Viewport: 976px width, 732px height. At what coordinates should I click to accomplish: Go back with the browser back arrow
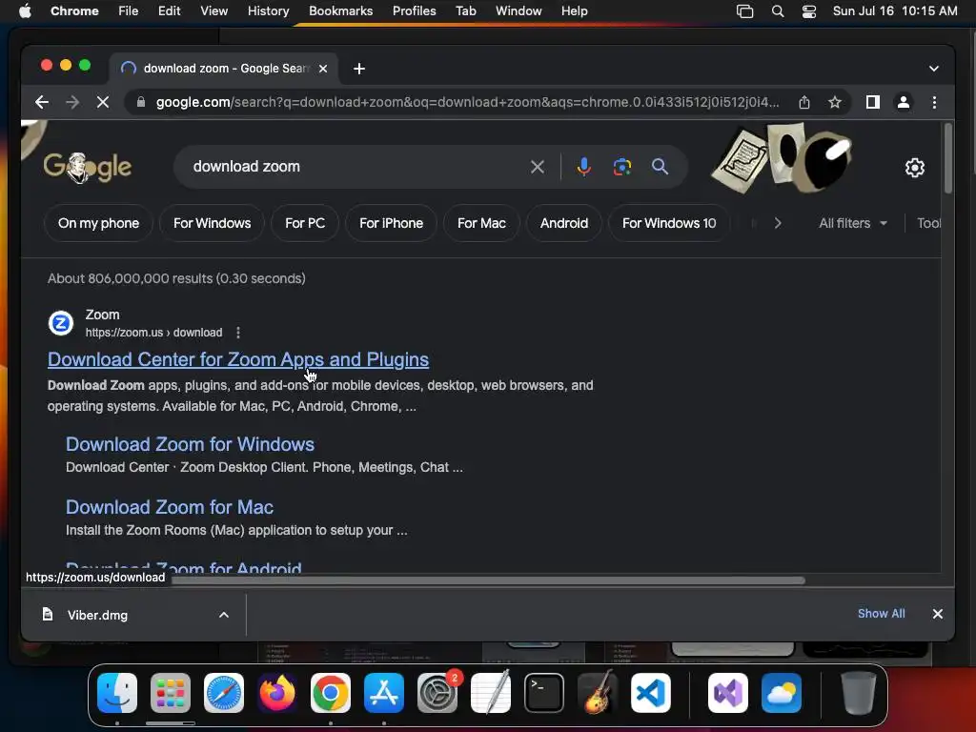pos(42,102)
